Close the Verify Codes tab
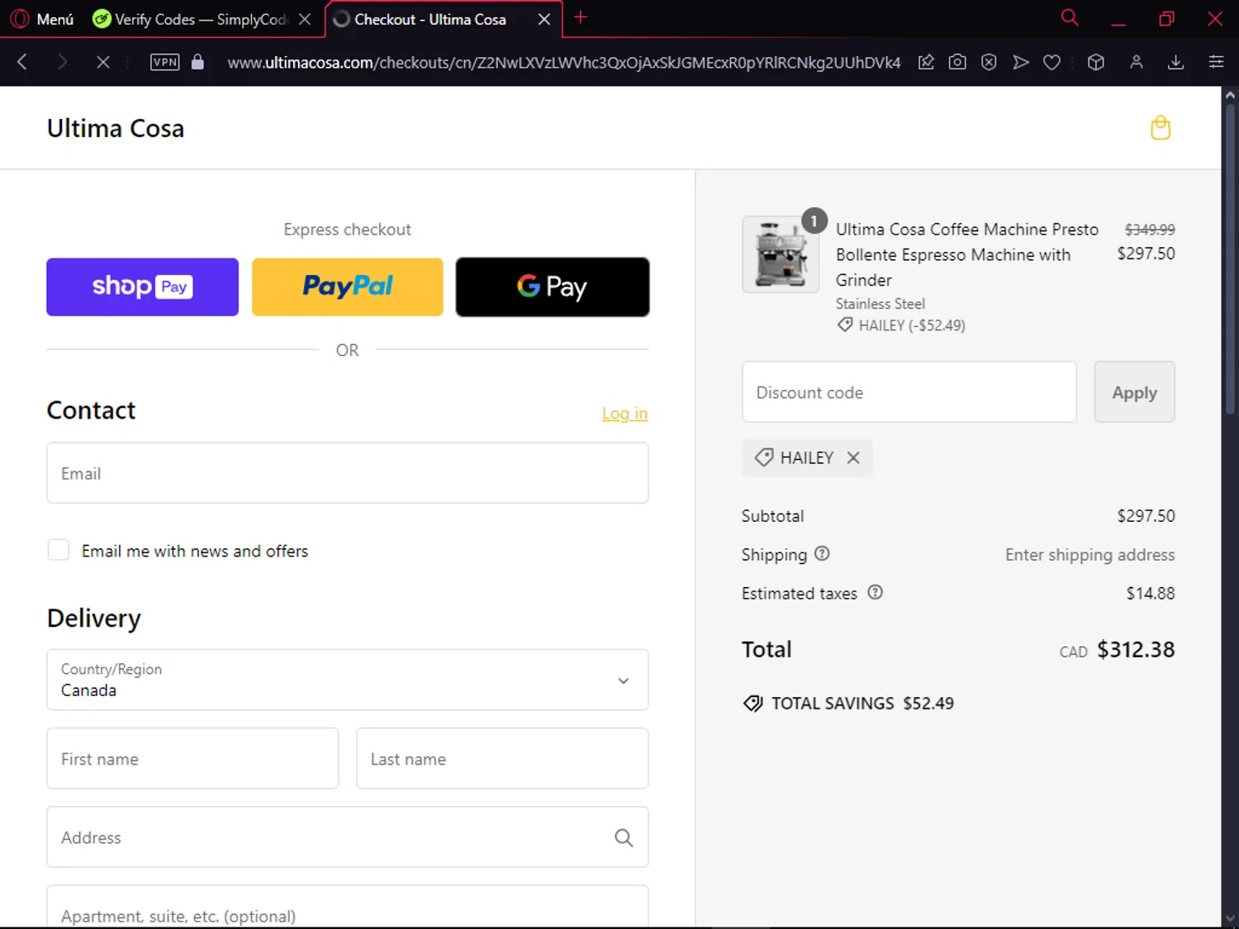 [305, 19]
